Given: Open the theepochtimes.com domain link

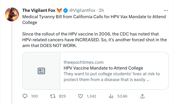Looking at the screenshot, I should [x=84, y=62].
